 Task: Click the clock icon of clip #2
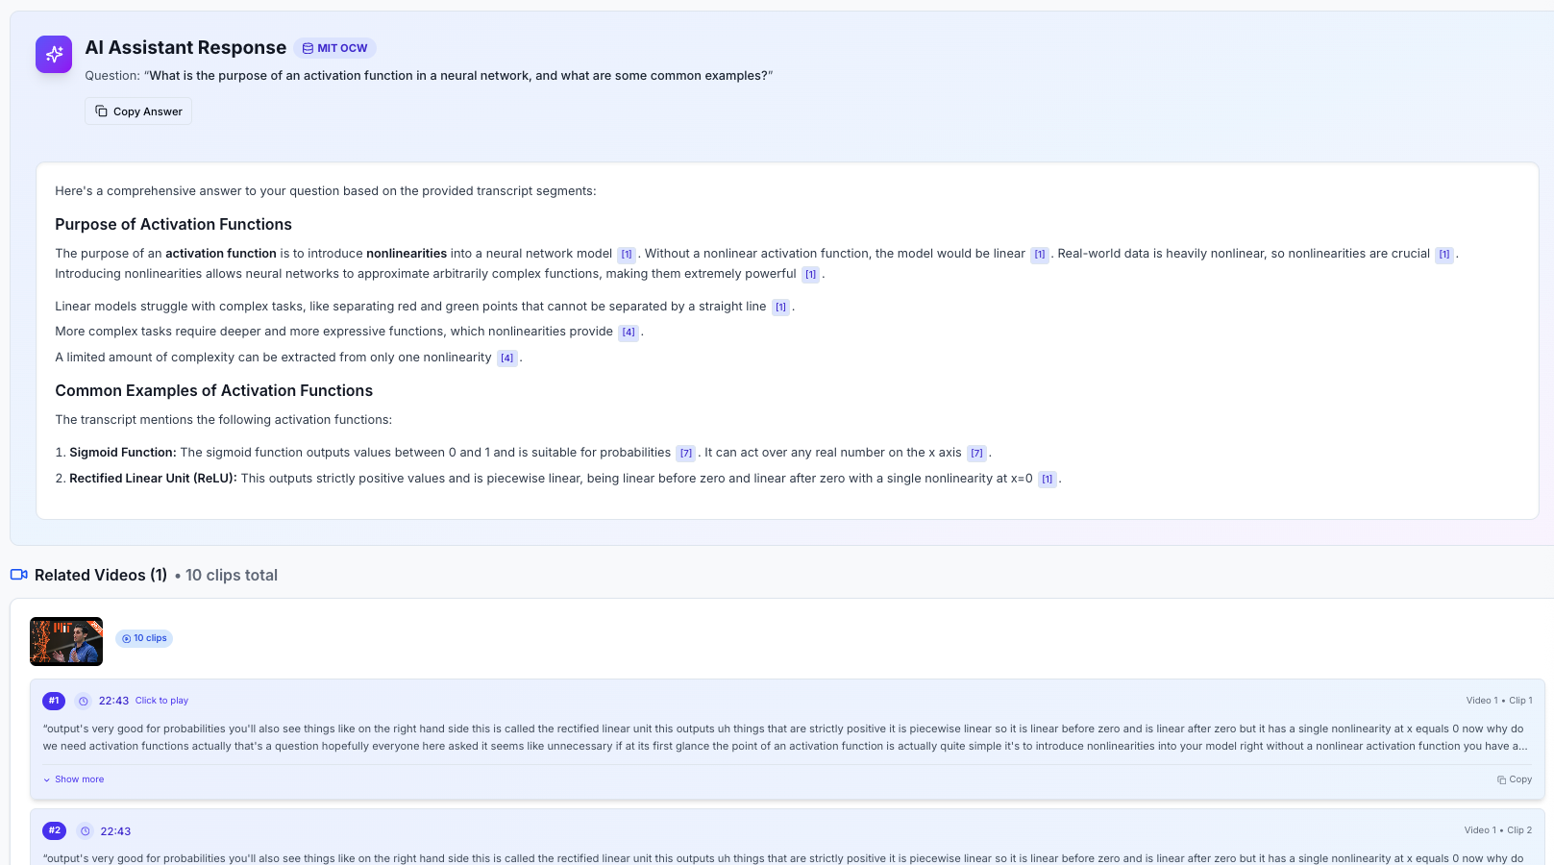point(86,831)
